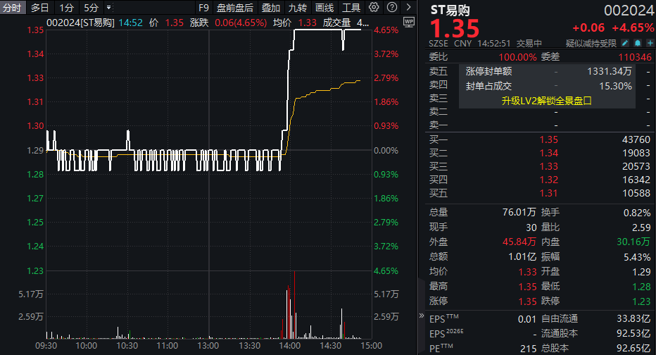
Task: Click the 九转 indicator button
Action: coord(298,8)
